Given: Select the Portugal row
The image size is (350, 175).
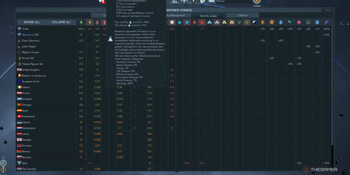Looking at the screenshot, I should pos(174,105).
